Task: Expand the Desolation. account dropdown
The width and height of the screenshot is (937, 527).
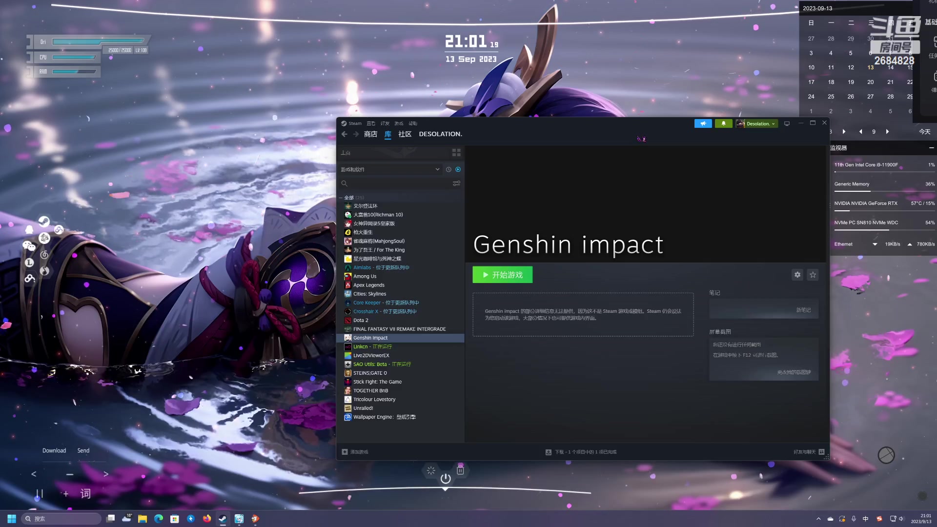Action: click(756, 123)
